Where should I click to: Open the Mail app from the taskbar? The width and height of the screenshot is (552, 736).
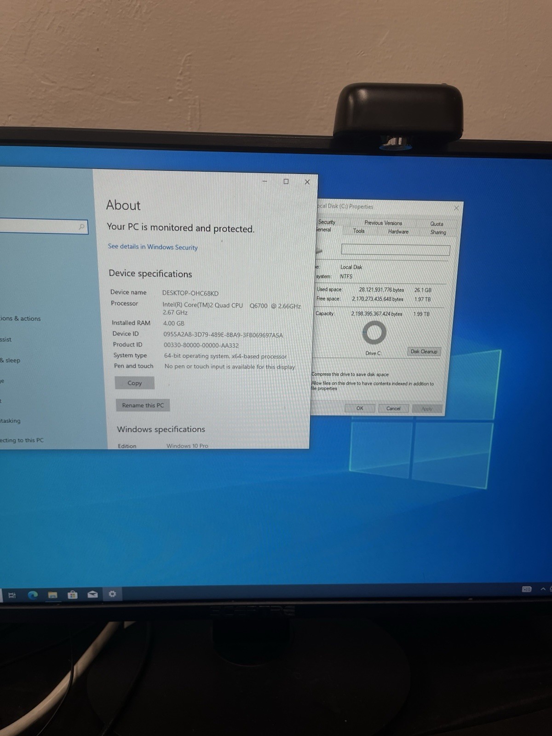coord(92,594)
